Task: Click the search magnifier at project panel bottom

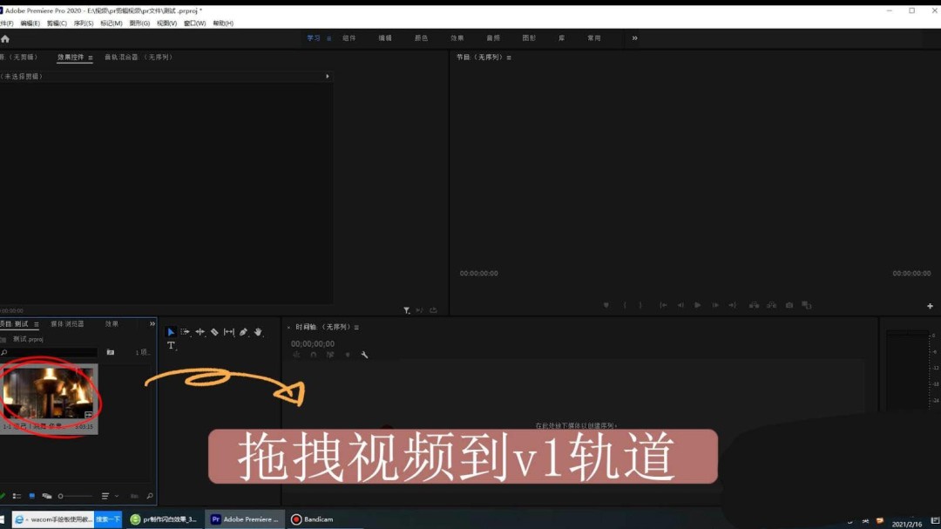Action: coord(150,496)
